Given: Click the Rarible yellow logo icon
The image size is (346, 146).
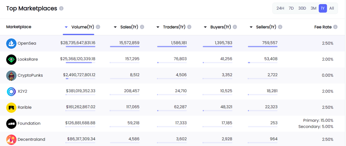Looking at the screenshot, I should [11, 107].
